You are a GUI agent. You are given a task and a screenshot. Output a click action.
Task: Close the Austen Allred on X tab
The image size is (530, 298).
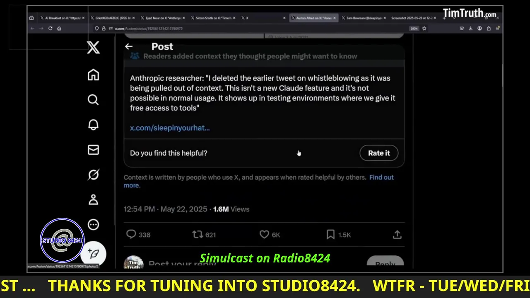coord(335,18)
